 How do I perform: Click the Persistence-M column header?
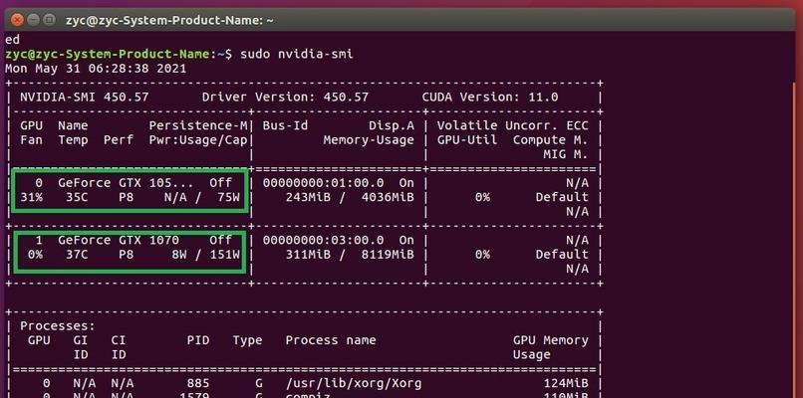[198, 125]
